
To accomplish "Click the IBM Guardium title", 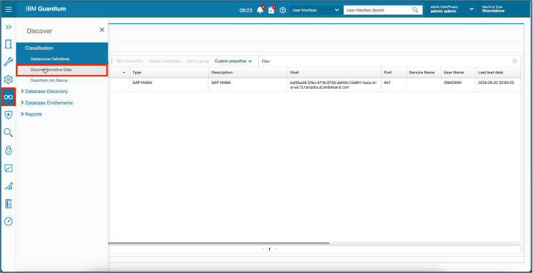I will (x=46, y=9).
